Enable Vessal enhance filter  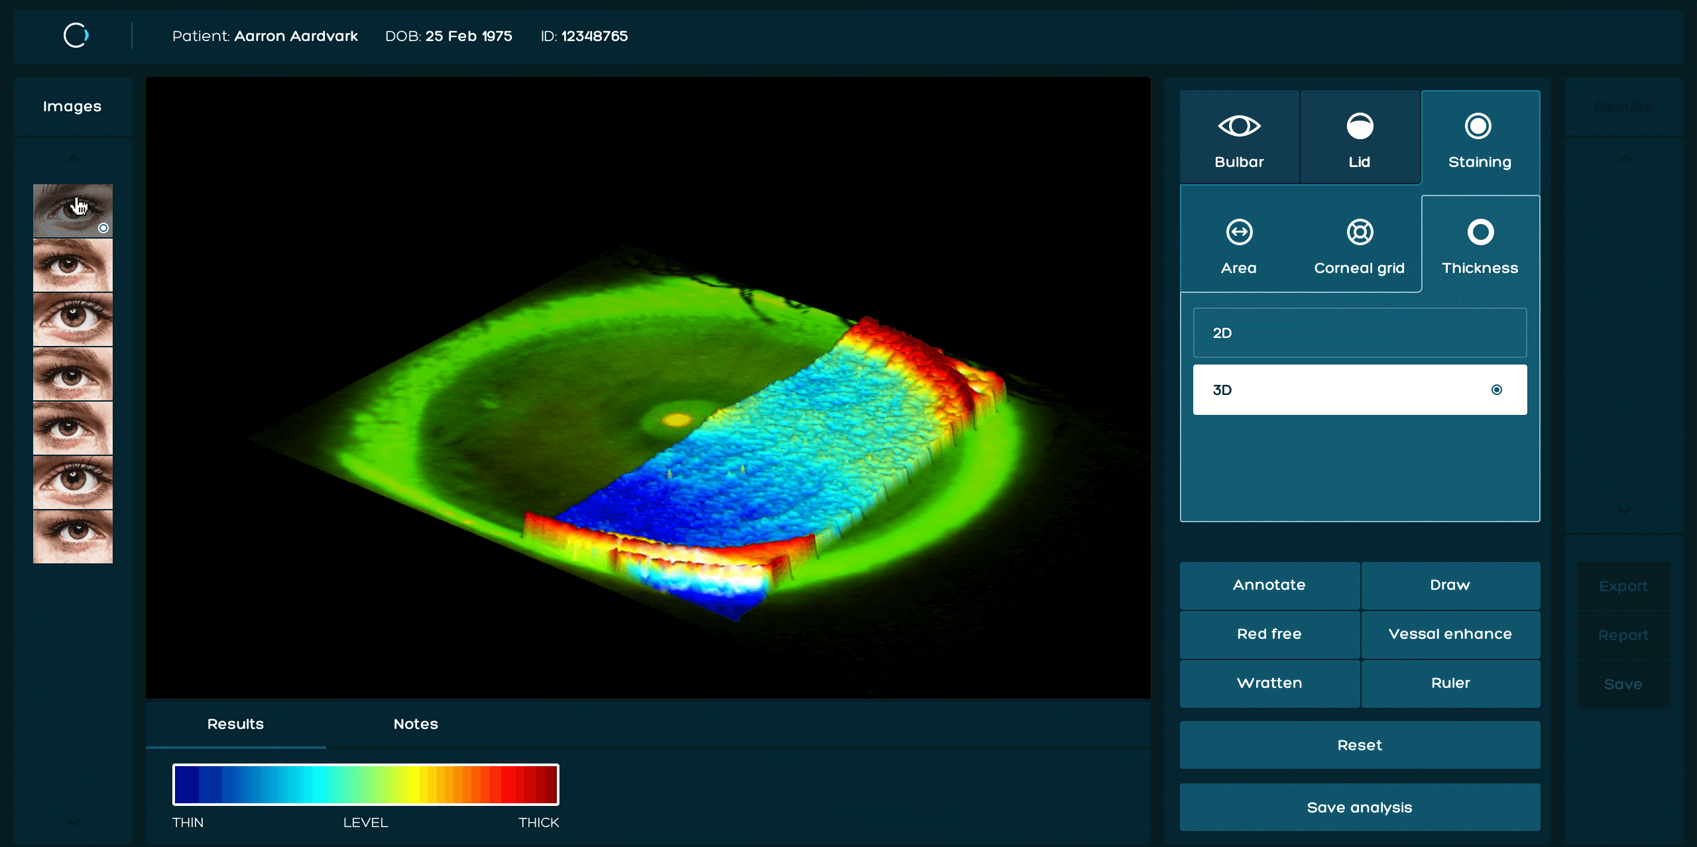(x=1450, y=634)
